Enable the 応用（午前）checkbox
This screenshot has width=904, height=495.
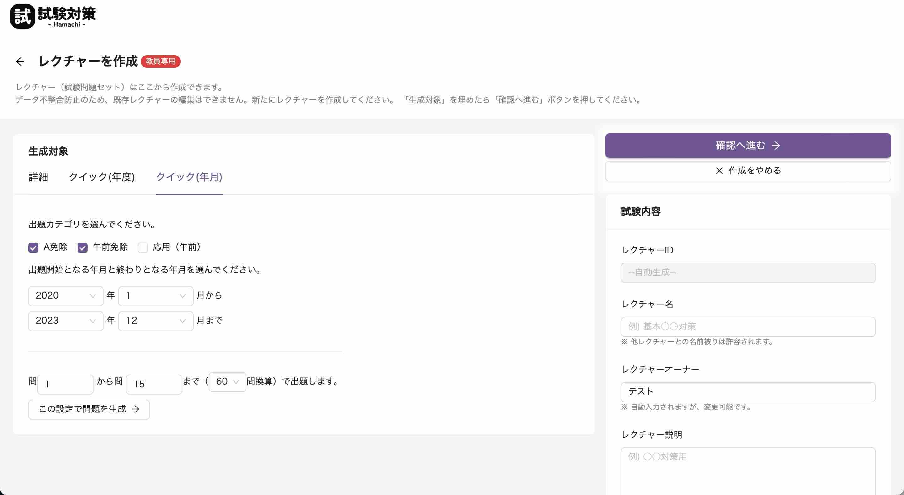coord(143,248)
